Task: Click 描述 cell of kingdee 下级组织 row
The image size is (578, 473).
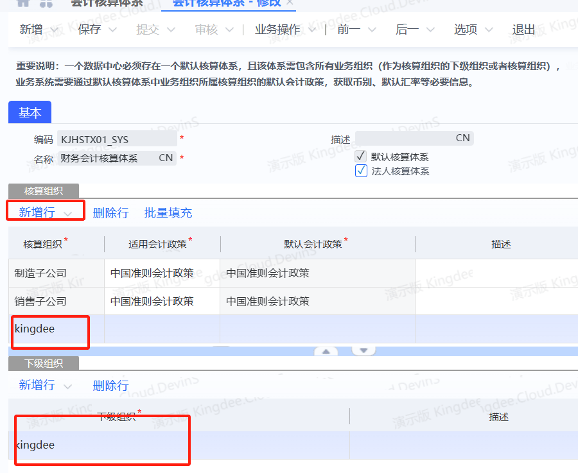Action: pos(464,445)
